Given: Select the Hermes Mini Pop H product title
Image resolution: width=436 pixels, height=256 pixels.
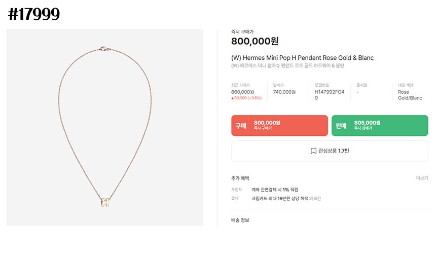Looking at the screenshot, I should click(302, 58).
